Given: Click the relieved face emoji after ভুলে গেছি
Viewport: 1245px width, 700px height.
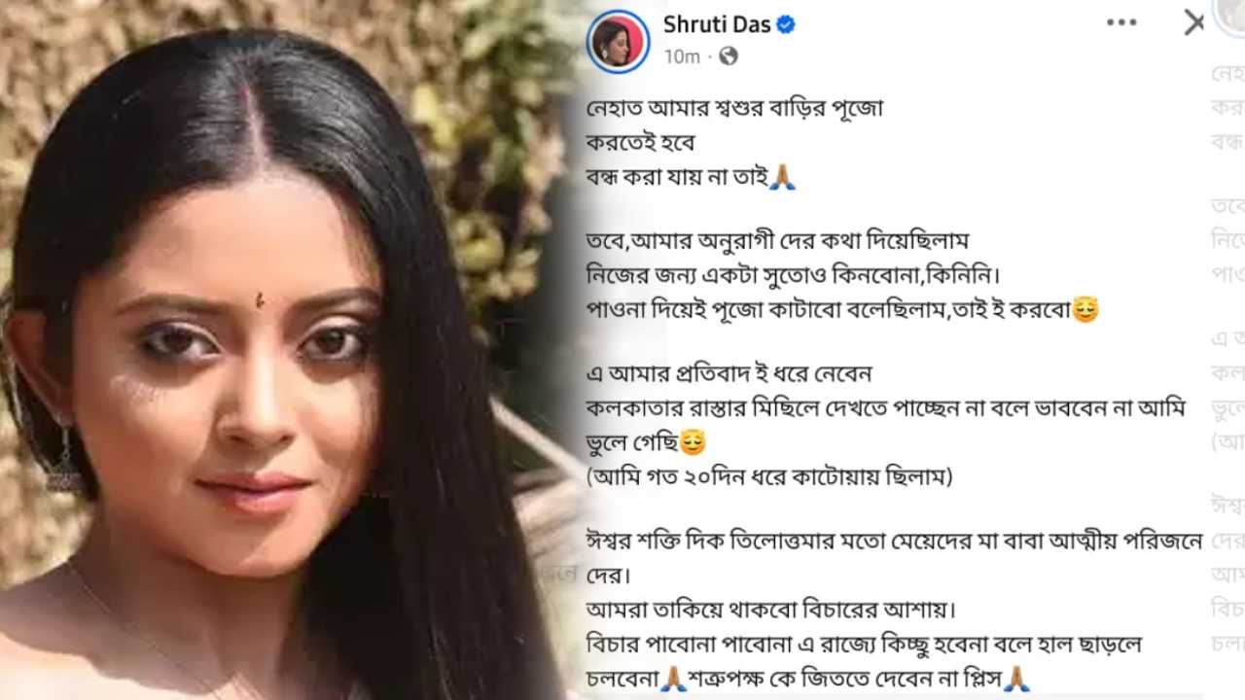Looking at the screenshot, I should [693, 443].
